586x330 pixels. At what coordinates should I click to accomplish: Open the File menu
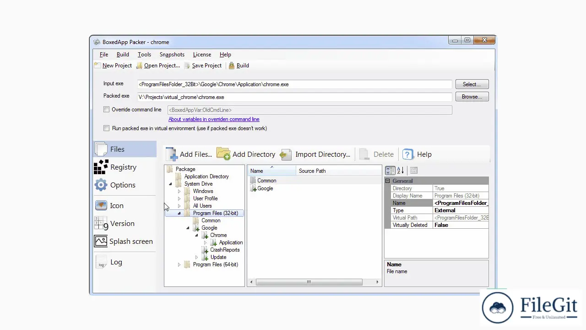click(104, 55)
